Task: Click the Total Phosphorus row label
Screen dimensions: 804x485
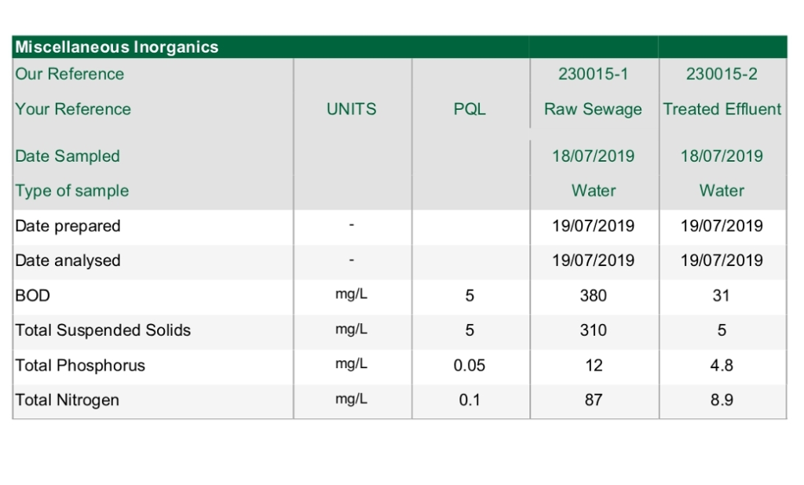Action: tap(80, 366)
